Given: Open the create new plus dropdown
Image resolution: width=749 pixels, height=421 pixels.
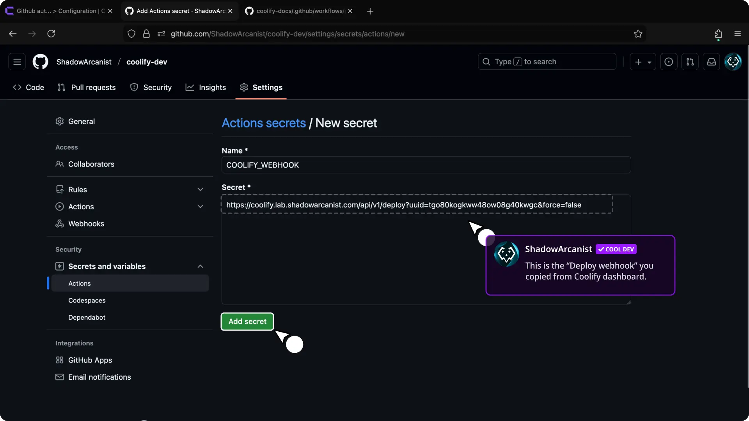Looking at the screenshot, I should (643, 62).
